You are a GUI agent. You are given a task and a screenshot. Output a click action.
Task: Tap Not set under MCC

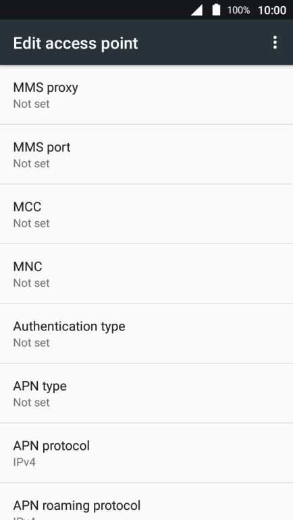[x=31, y=223]
